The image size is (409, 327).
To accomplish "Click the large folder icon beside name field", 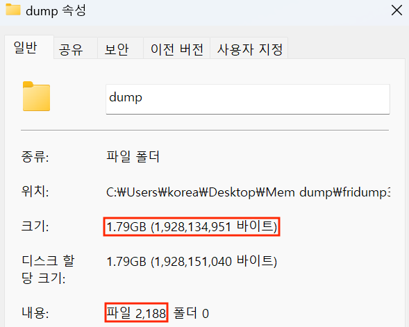I will 36,97.
